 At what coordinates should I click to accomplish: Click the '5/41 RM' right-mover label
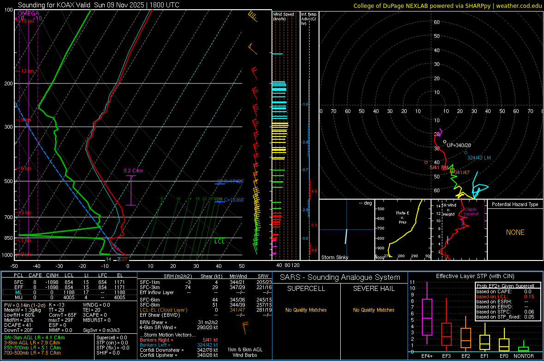pyautogui.click(x=439, y=168)
